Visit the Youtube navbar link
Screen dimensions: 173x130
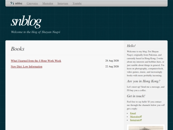tap(77, 3)
